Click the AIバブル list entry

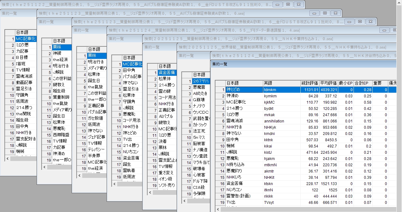[x=166, y=116]
